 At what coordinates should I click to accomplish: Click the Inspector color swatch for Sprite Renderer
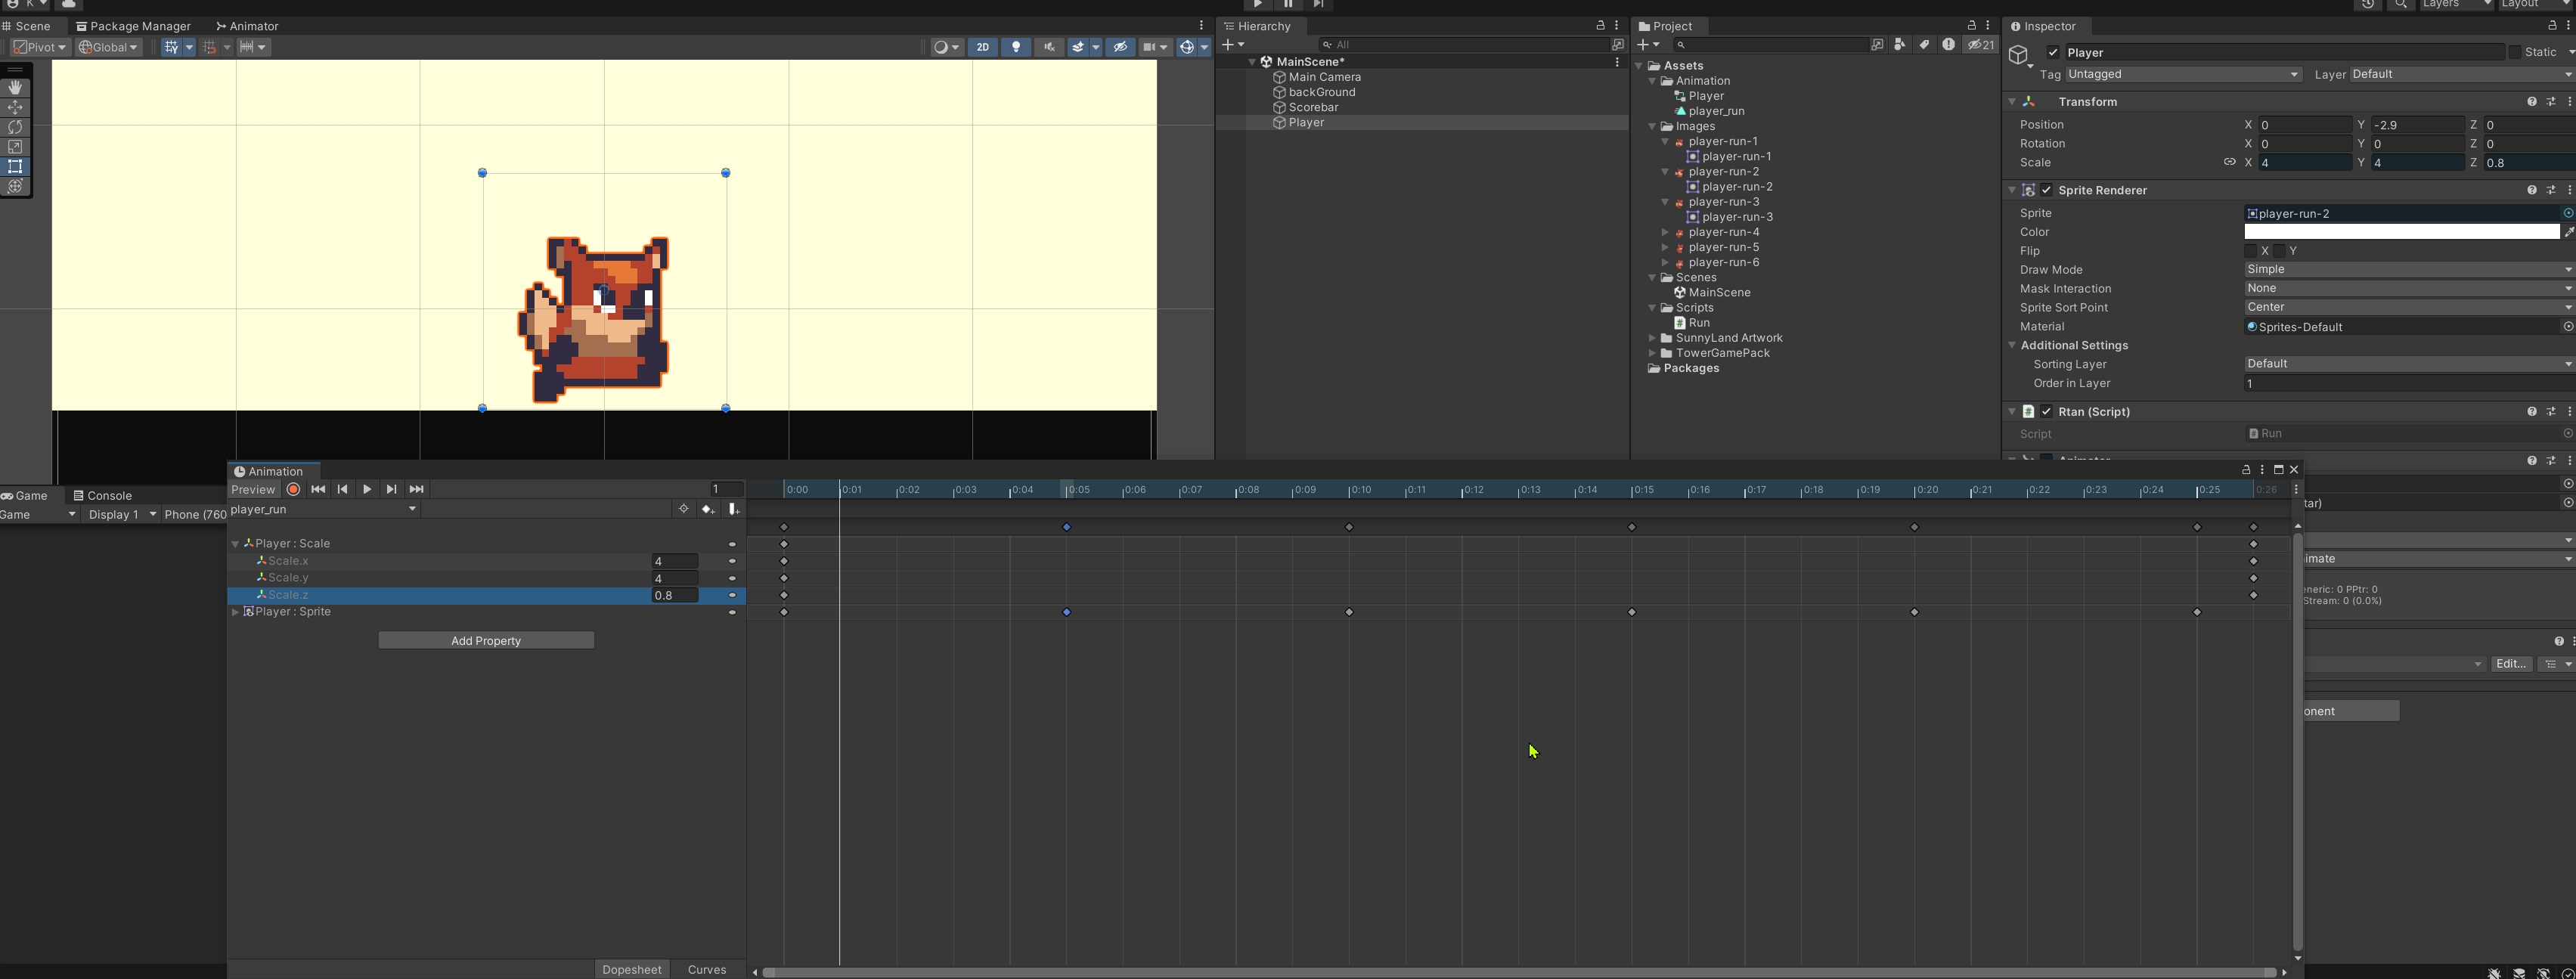pyautogui.click(x=2402, y=232)
